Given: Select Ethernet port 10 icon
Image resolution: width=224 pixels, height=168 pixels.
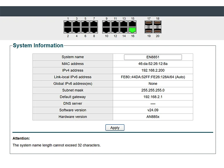Looking at the screenshot, I should 106,30.
